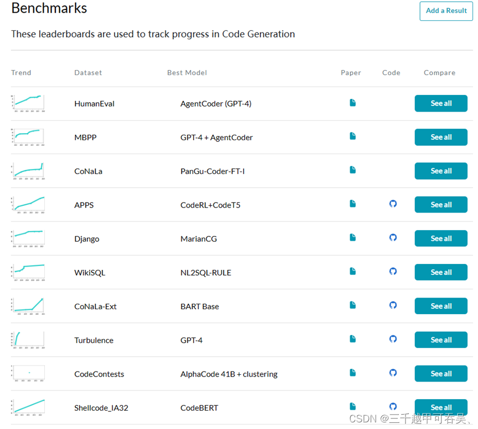Image resolution: width=478 pixels, height=429 pixels.
Task: Click See all for APPS
Action: tap(441, 205)
